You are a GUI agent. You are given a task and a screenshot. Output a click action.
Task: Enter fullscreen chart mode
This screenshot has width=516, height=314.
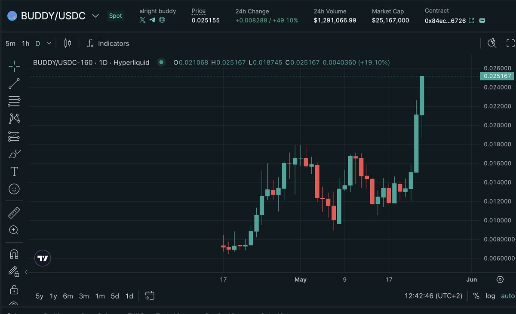[510, 43]
